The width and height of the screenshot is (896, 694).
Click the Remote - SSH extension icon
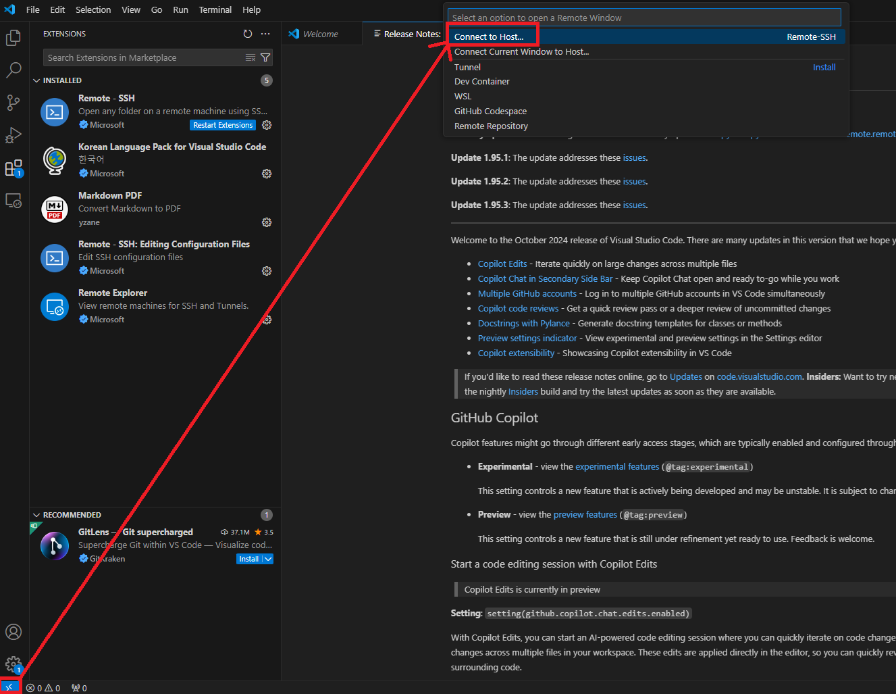pos(55,112)
